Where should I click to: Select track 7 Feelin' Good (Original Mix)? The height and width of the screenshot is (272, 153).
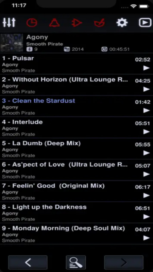pos(76,191)
